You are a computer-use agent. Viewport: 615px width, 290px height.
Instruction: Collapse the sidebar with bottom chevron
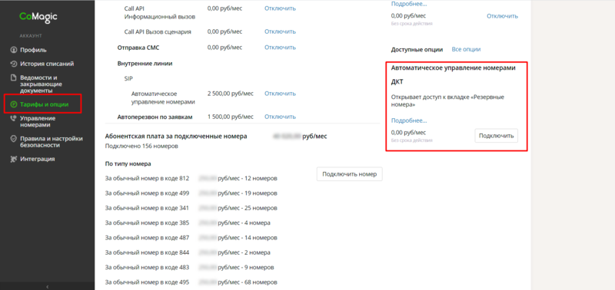[x=48, y=287]
